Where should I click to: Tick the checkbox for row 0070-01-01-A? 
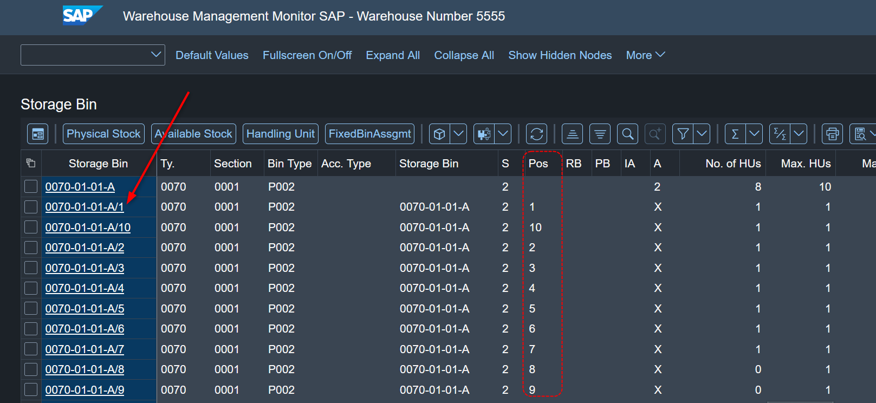point(31,187)
